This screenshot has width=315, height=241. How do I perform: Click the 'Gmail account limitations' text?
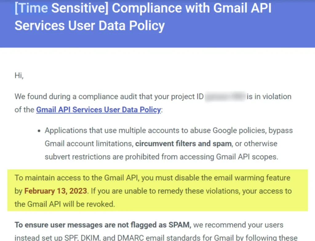[x=89, y=143]
